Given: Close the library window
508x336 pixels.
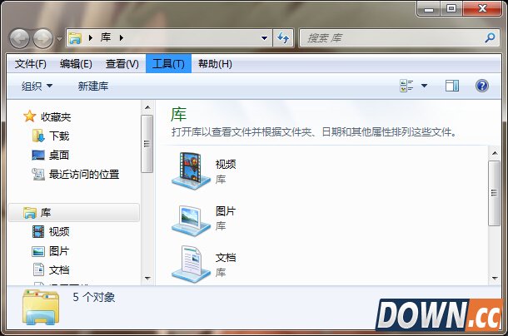Looking at the screenshot, I should click(x=482, y=9).
